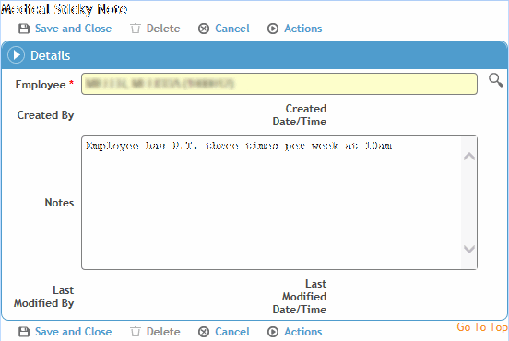Screen dimensions: 509x341
Task: Click the bottom Cancel circle-x icon
Action: 204,332
